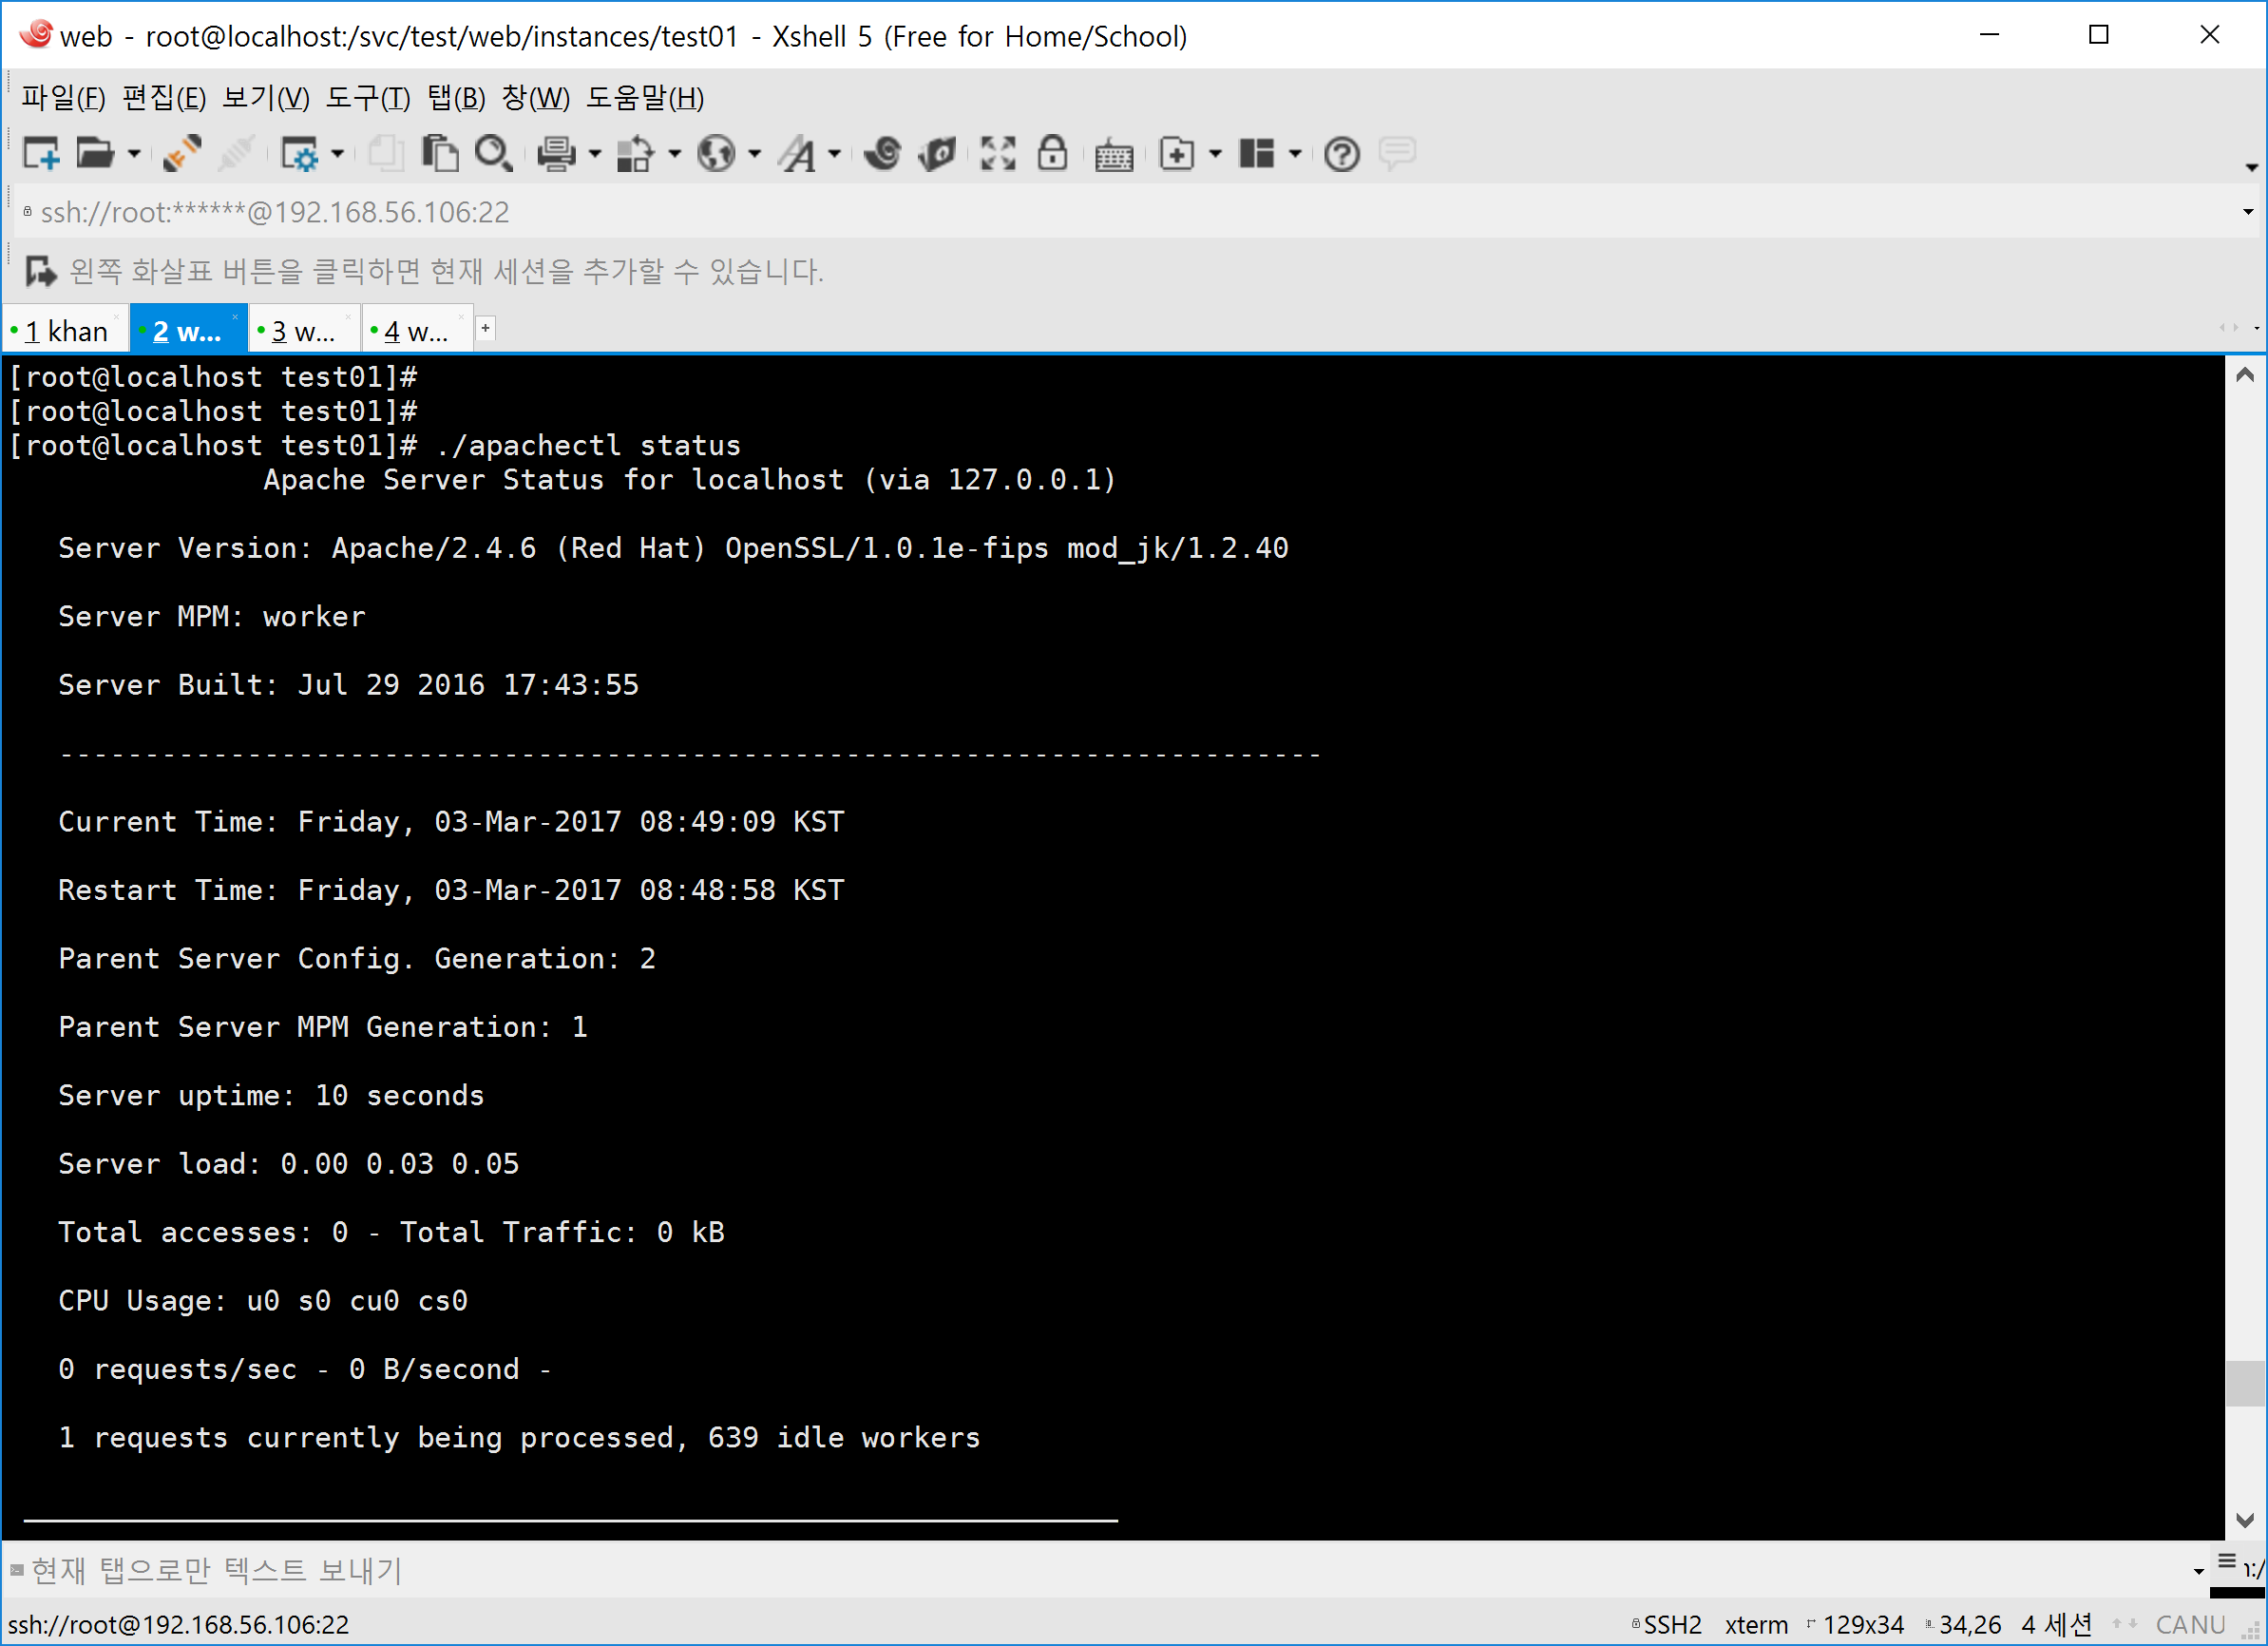Expand the address bar dropdown arrow
This screenshot has height=1646, width=2268.
tap(2247, 212)
